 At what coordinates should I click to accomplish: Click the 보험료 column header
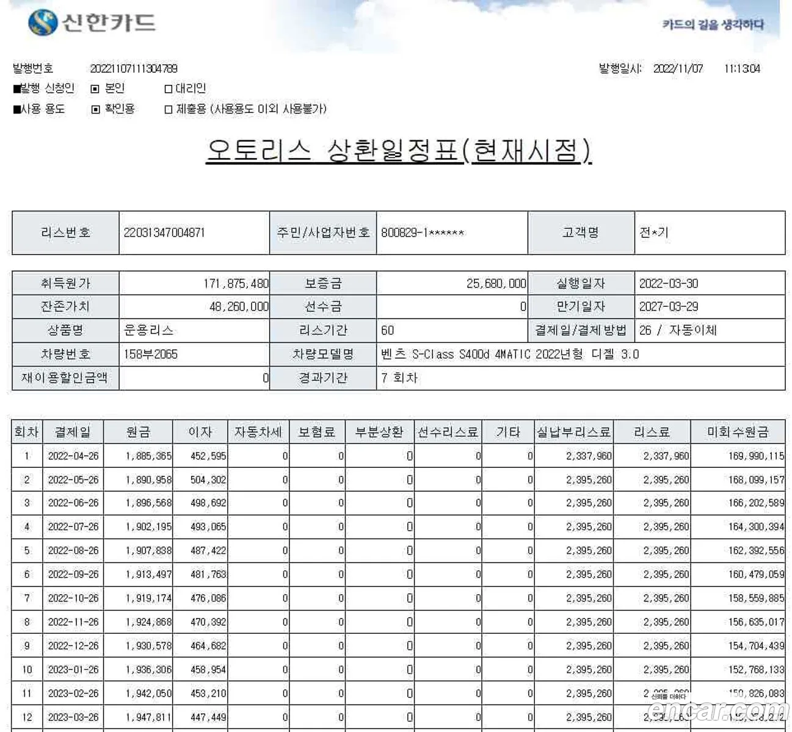(317, 432)
